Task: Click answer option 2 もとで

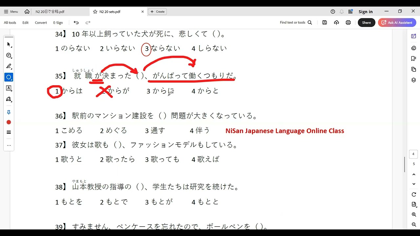Action: click(114, 202)
